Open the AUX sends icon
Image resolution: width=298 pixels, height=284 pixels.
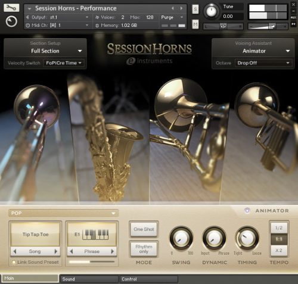coord(293,18)
